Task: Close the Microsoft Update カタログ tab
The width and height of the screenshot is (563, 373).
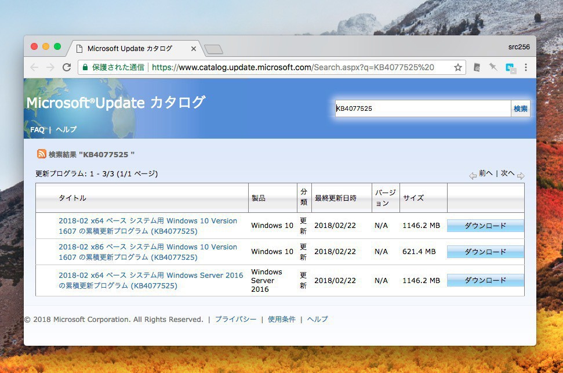Action: click(194, 49)
